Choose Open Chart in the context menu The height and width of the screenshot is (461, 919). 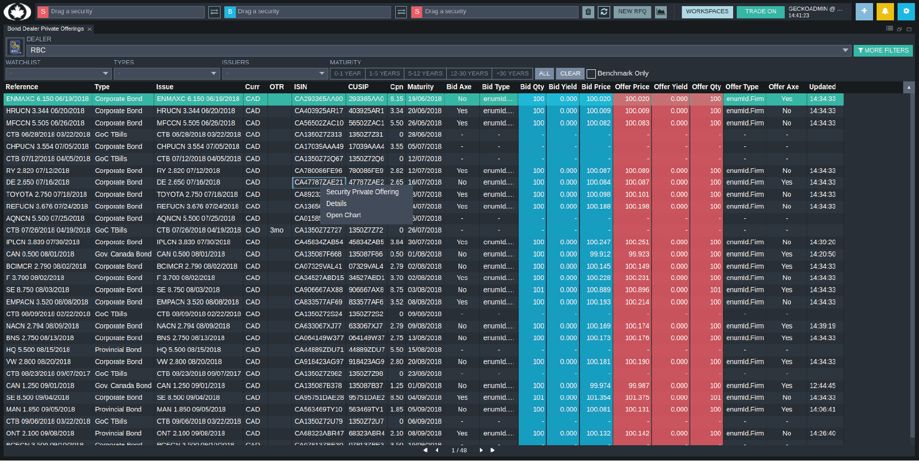click(x=344, y=215)
